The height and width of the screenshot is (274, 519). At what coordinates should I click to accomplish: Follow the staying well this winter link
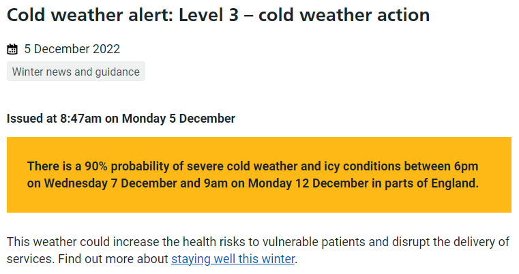click(x=233, y=259)
